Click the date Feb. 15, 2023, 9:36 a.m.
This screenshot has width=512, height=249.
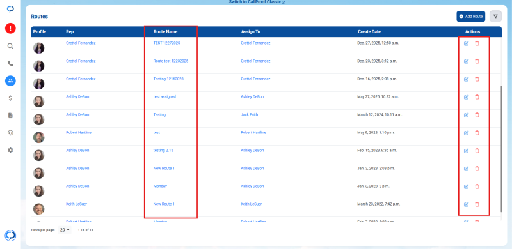(x=377, y=151)
